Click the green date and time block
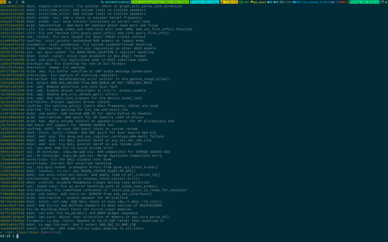Viewport: 388px width, 242px height. coord(364,2)
